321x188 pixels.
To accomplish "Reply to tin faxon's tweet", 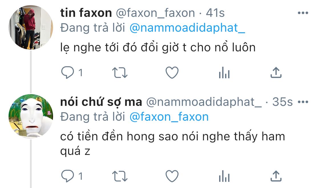I will tap(68, 72).
